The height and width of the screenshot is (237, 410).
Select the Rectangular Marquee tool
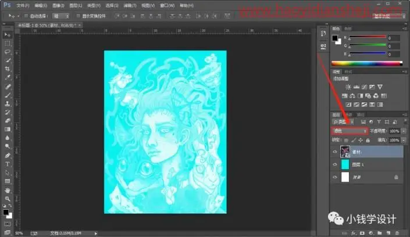click(8, 44)
